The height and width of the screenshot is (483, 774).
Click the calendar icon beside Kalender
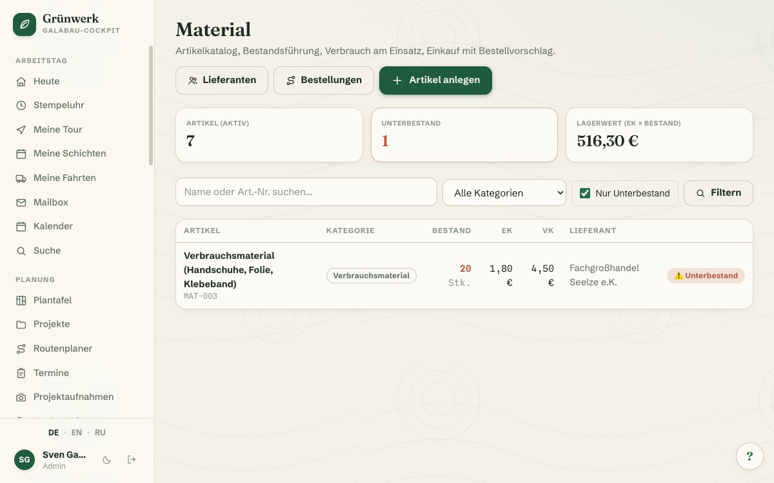[x=21, y=226]
